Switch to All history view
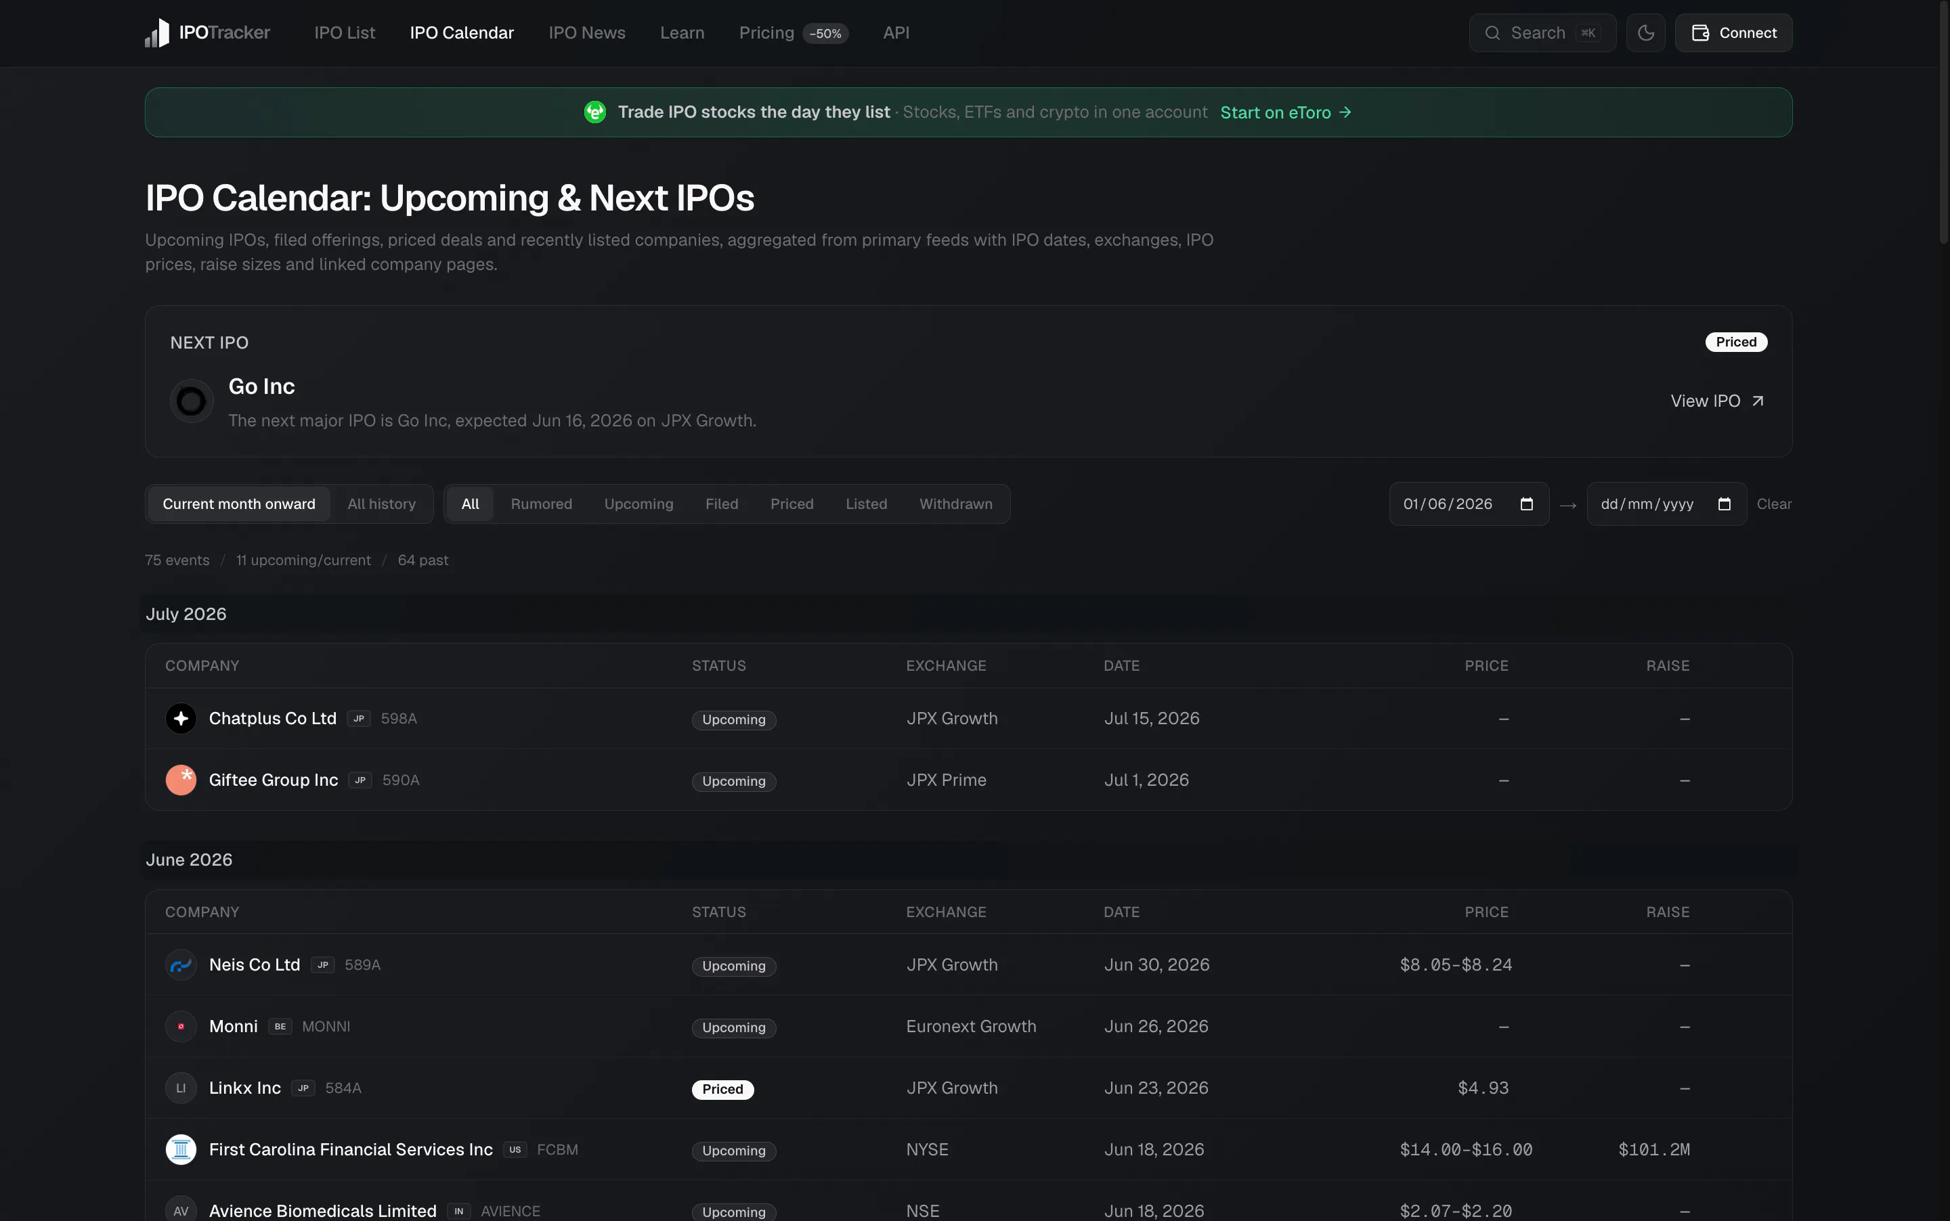This screenshot has width=1950, height=1221. coord(382,504)
